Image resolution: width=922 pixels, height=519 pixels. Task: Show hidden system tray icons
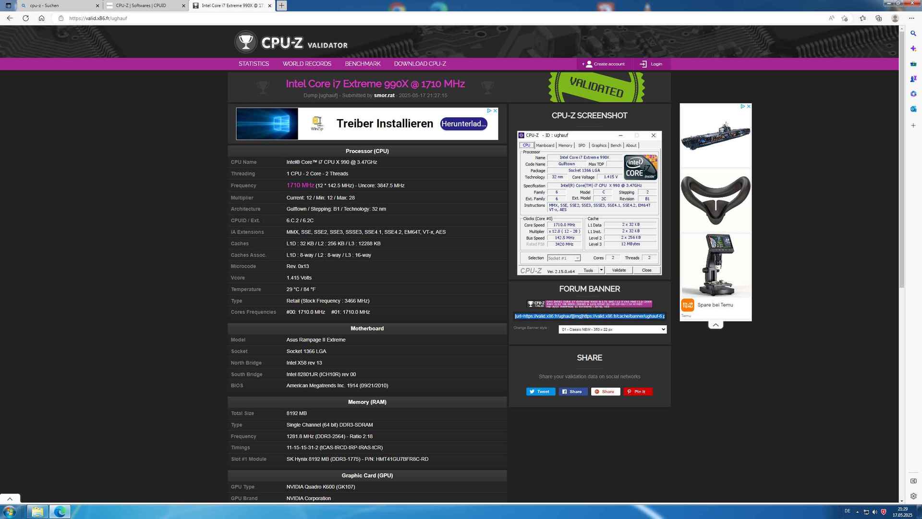point(857,512)
